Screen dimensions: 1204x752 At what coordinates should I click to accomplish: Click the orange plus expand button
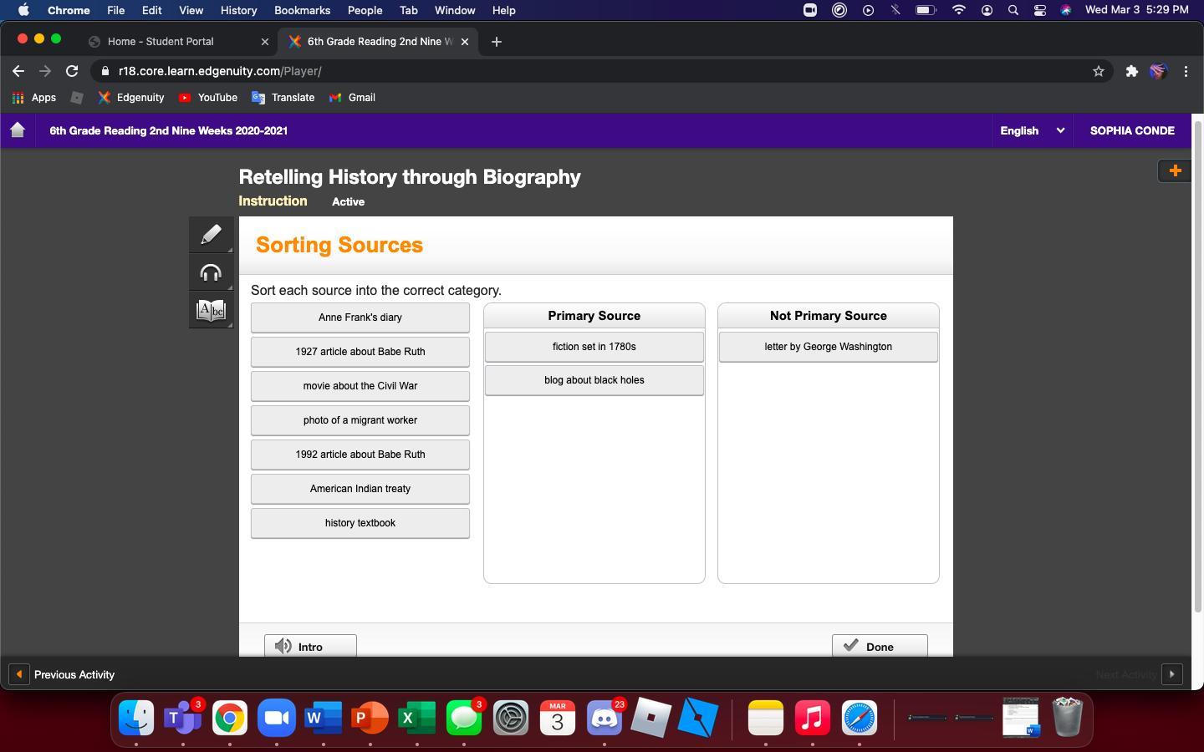[x=1175, y=170]
